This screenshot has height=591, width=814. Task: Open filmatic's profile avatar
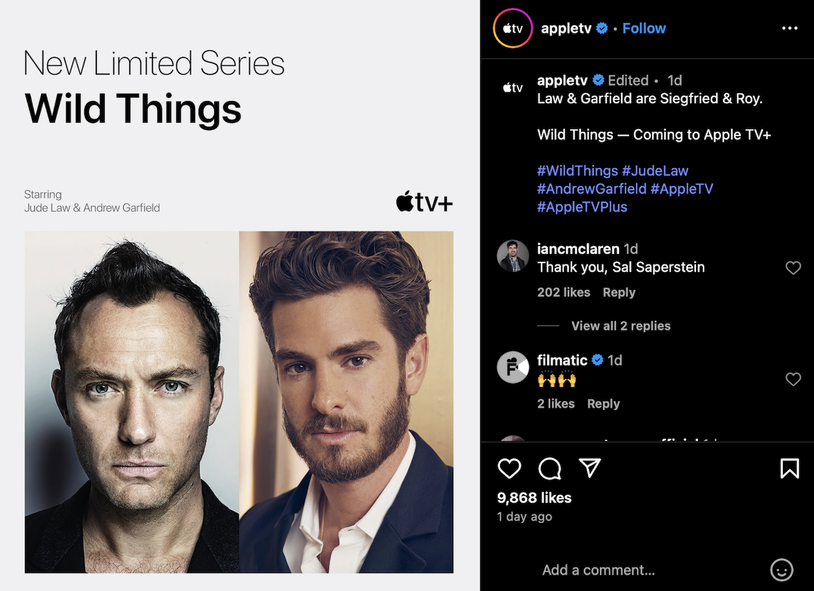tap(513, 367)
